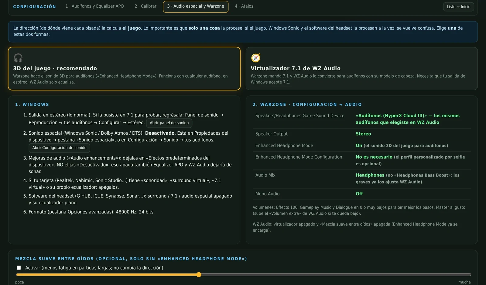Click the 'Abrir panel de sonido' button
This screenshot has height=285, width=486.
click(169, 123)
